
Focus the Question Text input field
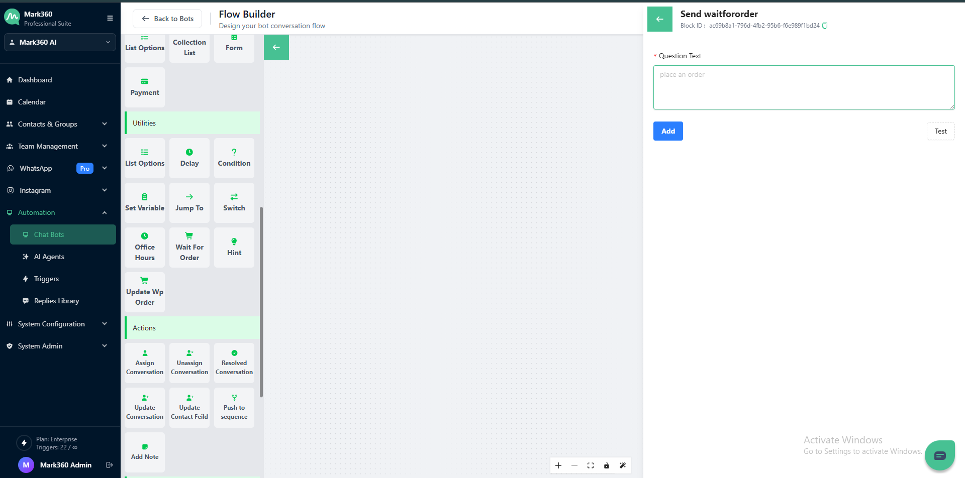click(803, 87)
